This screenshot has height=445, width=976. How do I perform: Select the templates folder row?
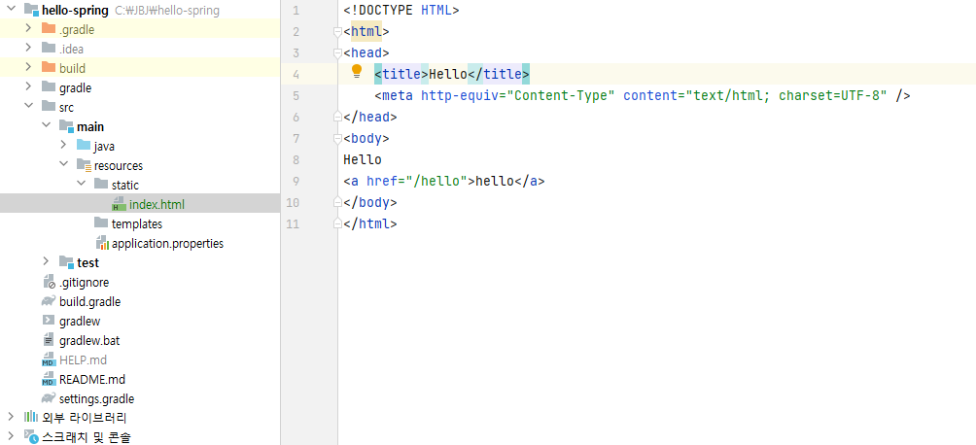(x=140, y=222)
